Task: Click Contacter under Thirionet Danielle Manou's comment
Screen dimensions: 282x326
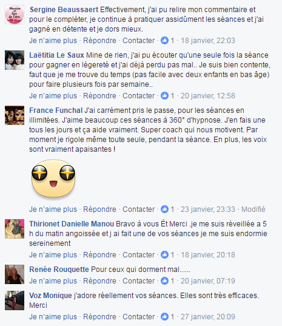Action: point(138,255)
